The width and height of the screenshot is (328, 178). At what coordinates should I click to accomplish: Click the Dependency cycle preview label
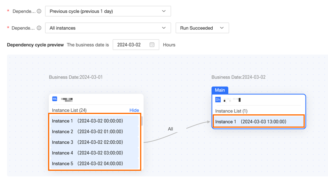click(x=36, y=45)
